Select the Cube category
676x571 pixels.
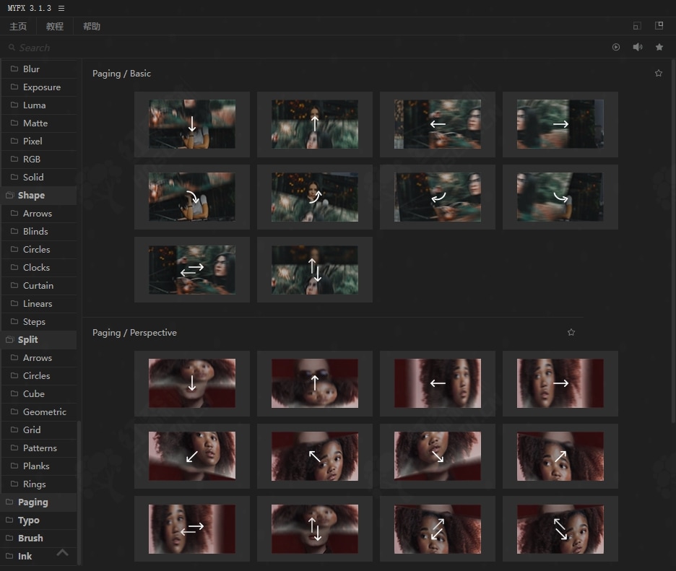(39, 394)
